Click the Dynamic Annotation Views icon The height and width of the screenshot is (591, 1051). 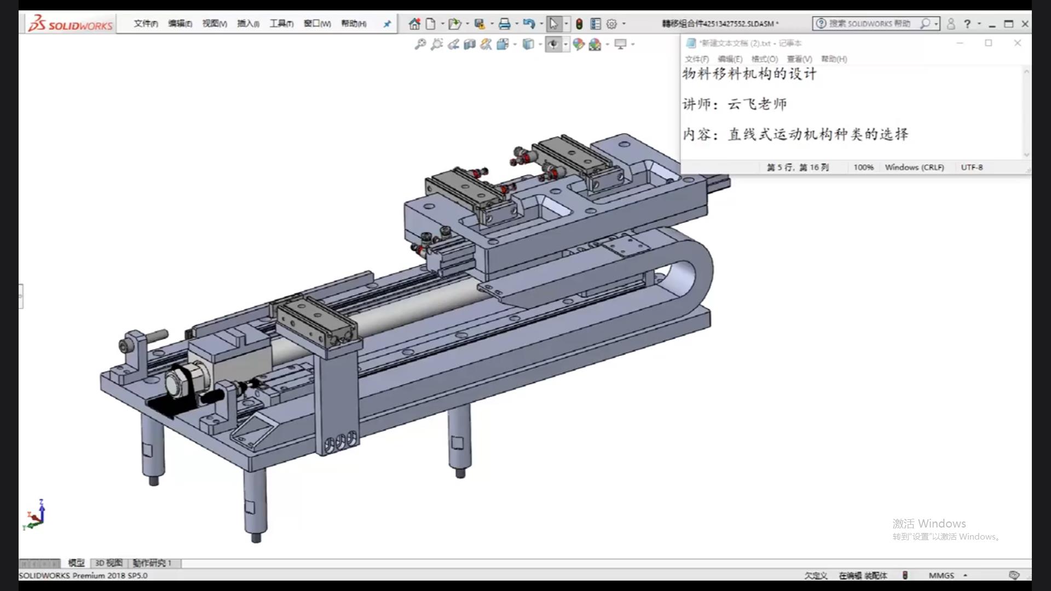click(486, 44)
